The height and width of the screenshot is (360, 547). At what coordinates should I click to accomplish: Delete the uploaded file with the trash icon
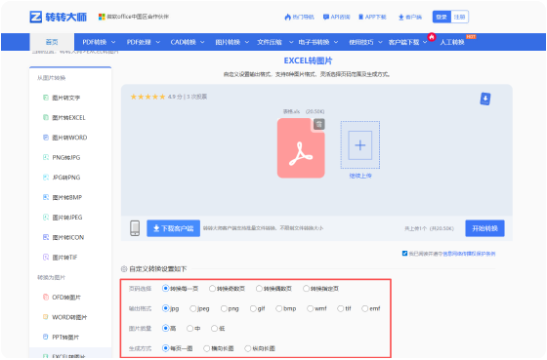click(318, 124)
